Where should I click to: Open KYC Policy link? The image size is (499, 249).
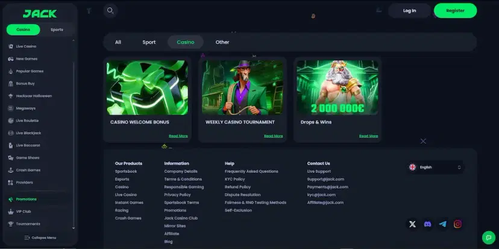(235, 179)
